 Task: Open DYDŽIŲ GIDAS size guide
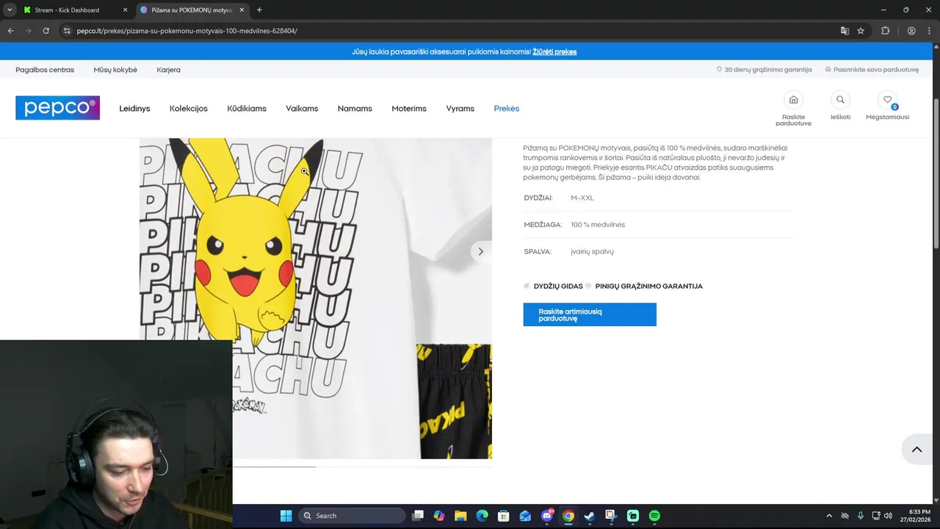[x=558, y=287]
